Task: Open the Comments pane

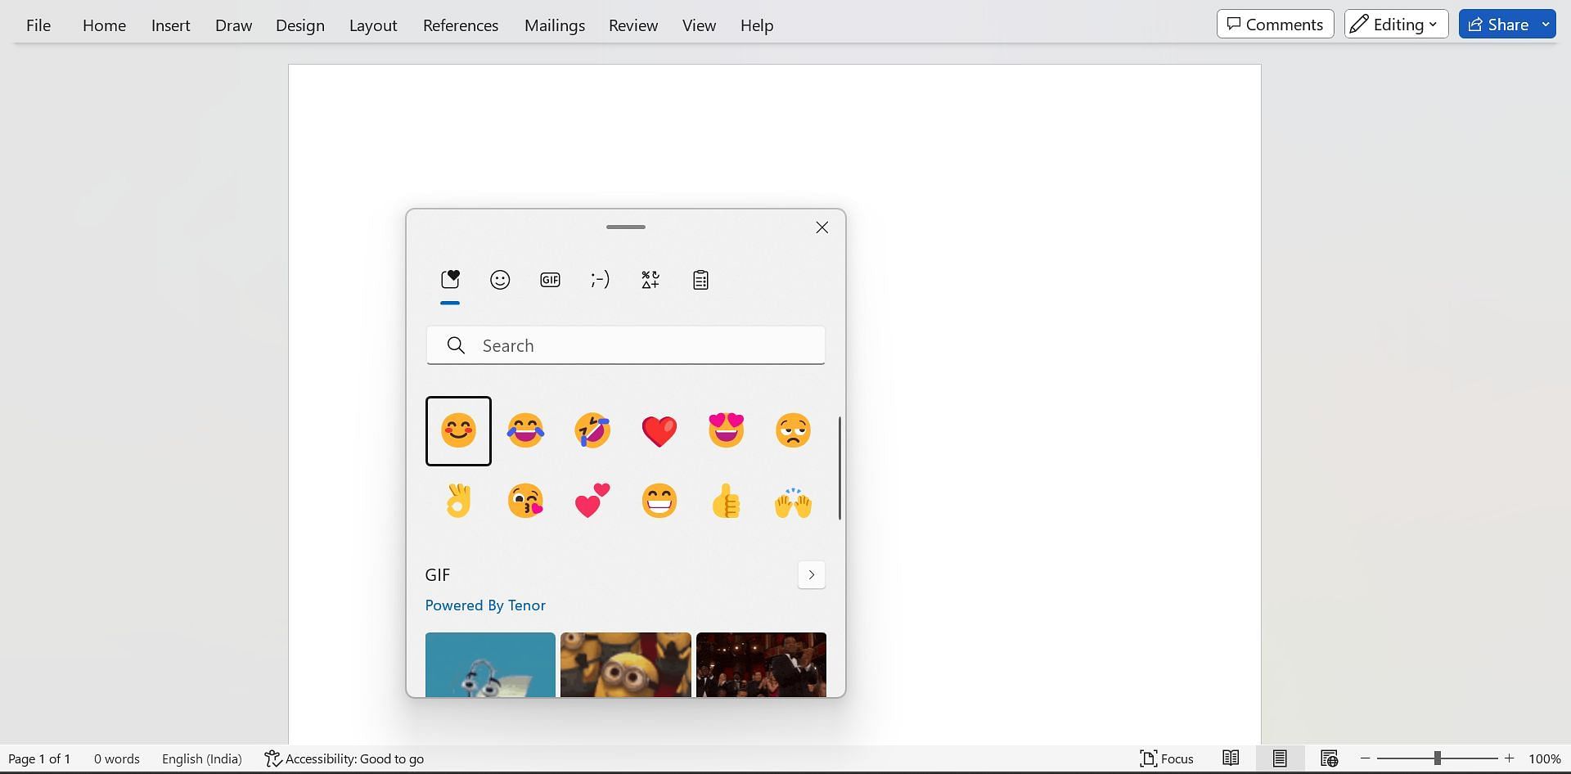Action: pos(1275,24)
